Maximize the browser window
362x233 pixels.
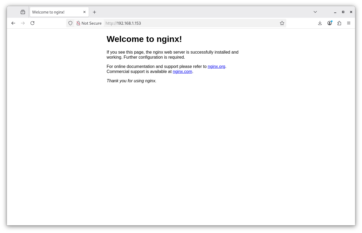pos(343,12)
